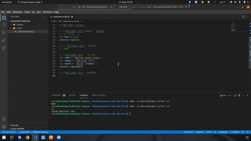The height and width of the screenshot is (141, 251).
Task: Show applications grid in dock
Action: coord(247,137)
